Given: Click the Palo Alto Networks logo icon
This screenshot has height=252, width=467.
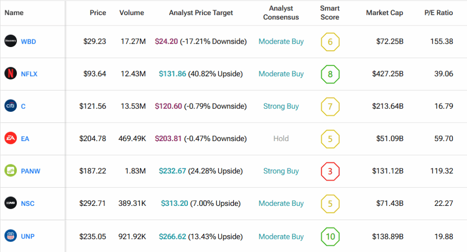Looking at the screenshot, I should (x=10, y=171).
